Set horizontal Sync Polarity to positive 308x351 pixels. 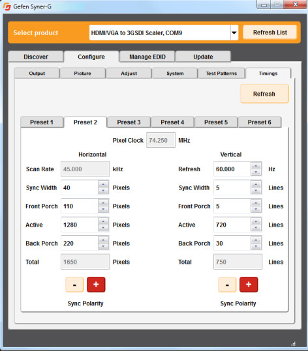point(96,285)
